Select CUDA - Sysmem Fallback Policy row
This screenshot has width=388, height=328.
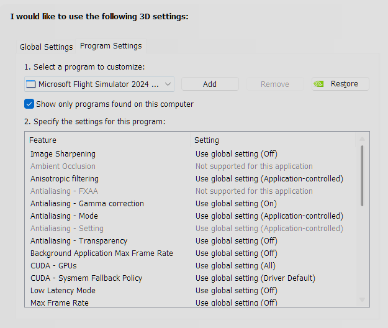[x=190, y=278]
